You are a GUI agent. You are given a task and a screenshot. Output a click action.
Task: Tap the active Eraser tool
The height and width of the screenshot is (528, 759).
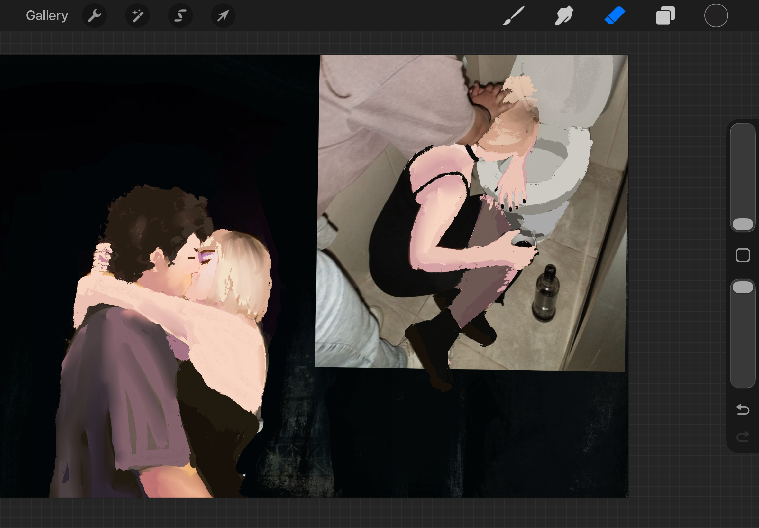[x=615, y=15]
